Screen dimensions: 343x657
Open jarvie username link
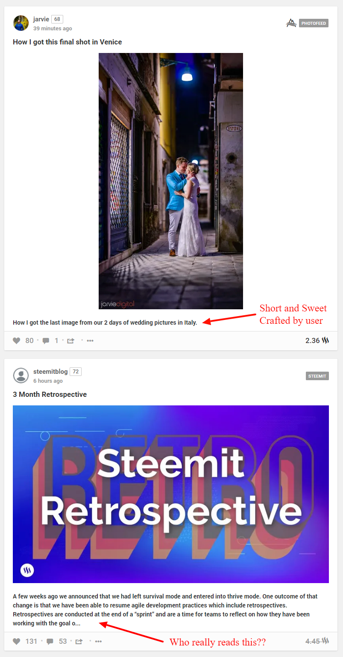coord(41,19)
